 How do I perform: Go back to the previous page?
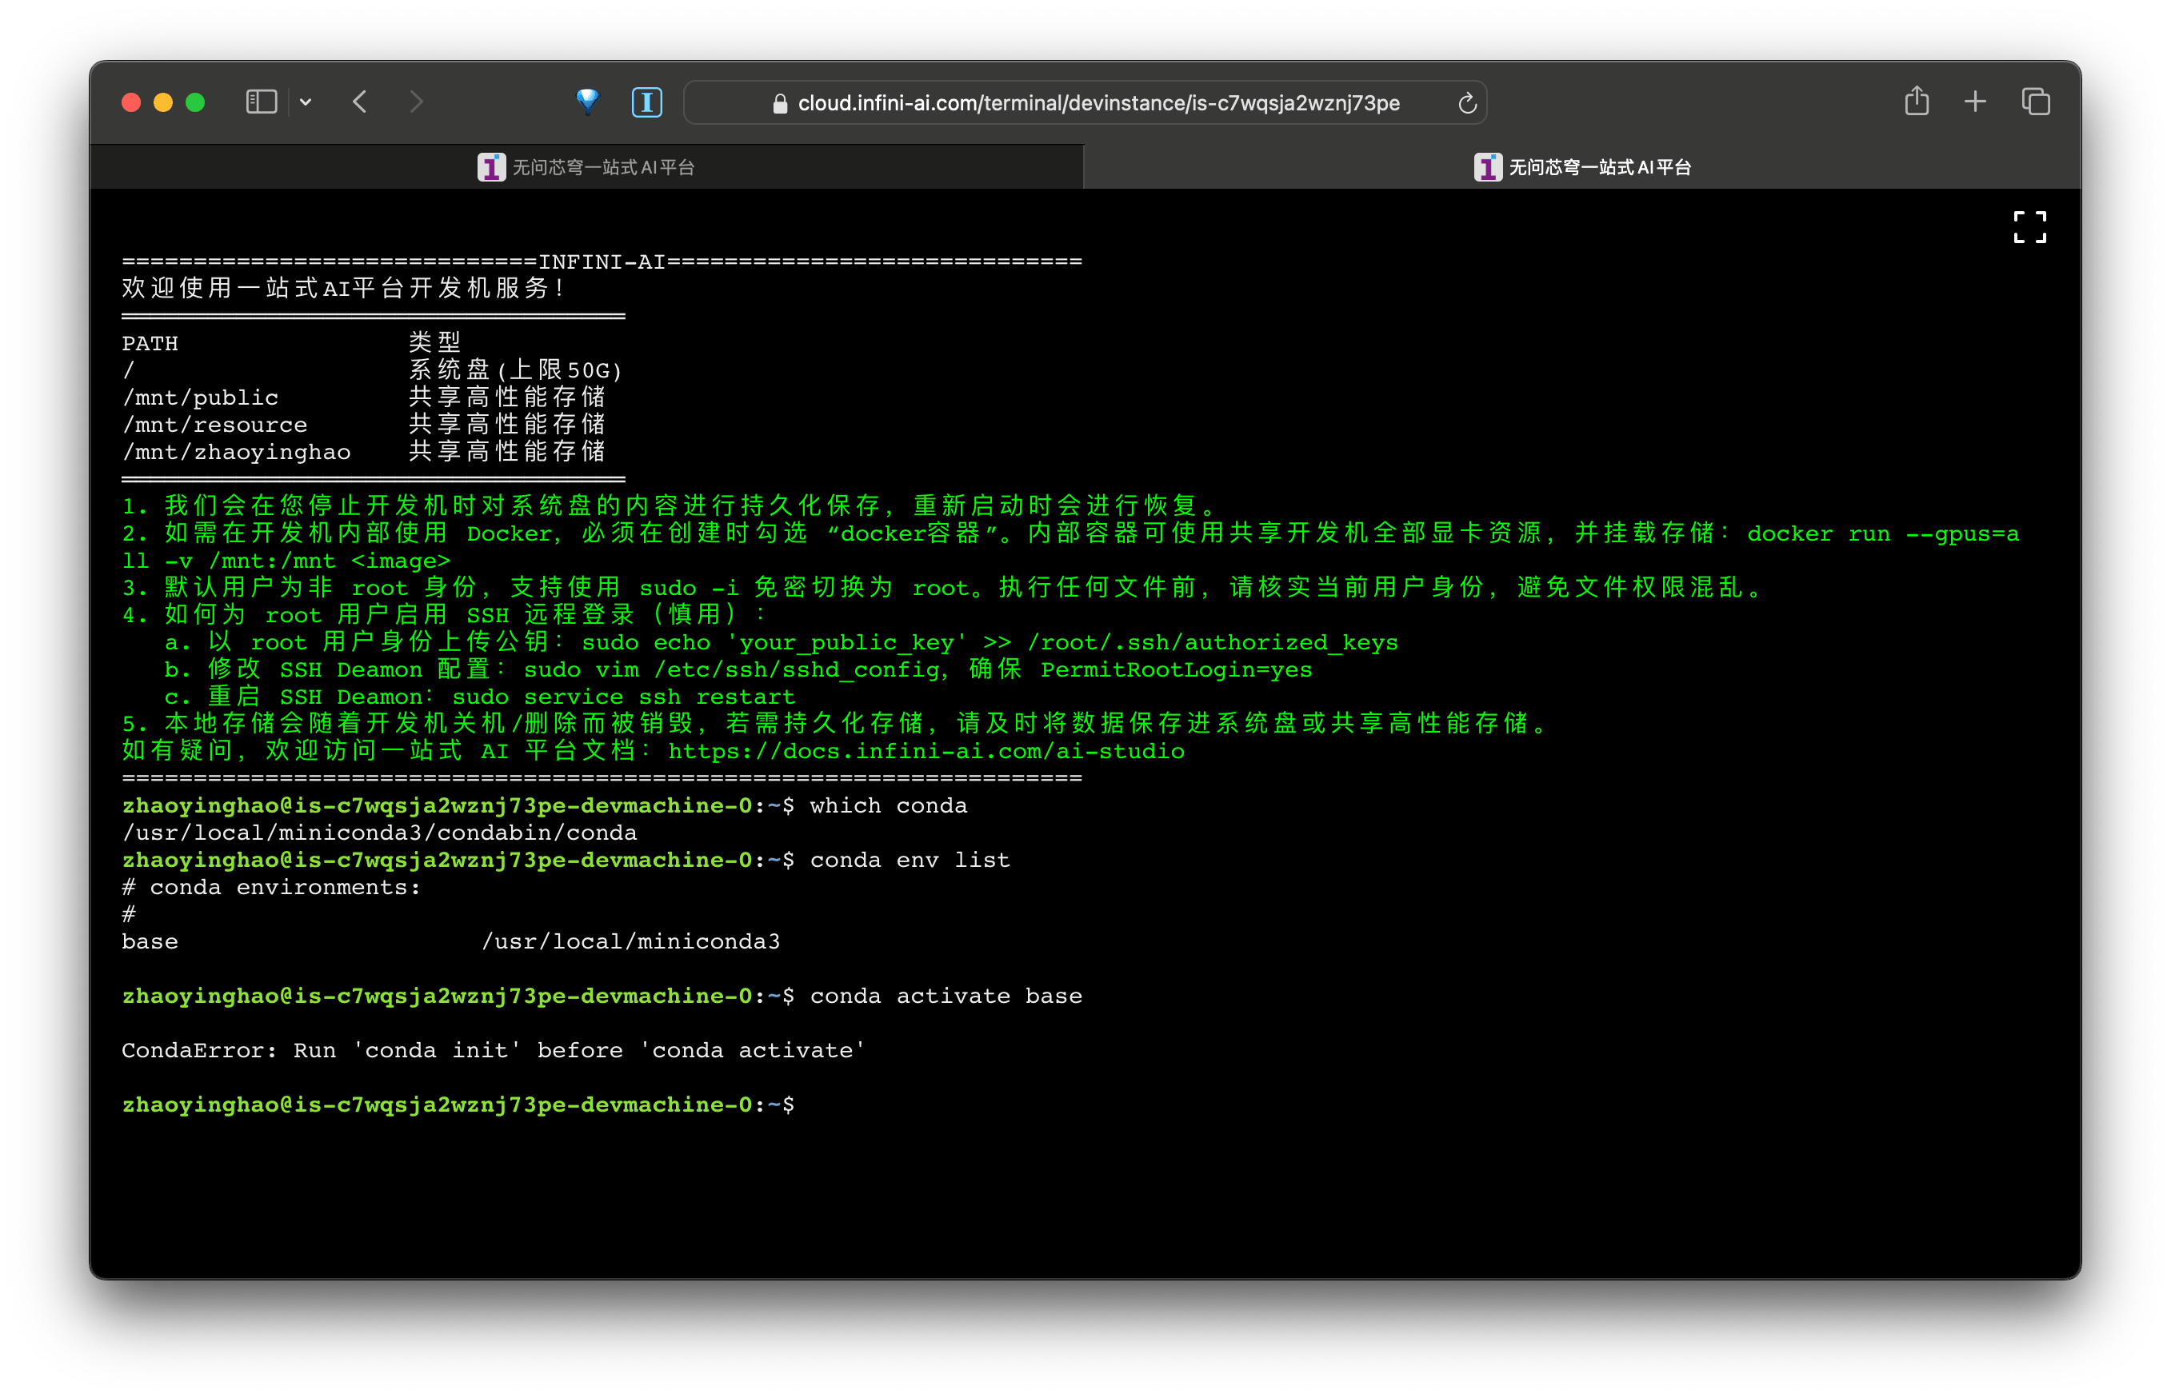pos(361,102)
